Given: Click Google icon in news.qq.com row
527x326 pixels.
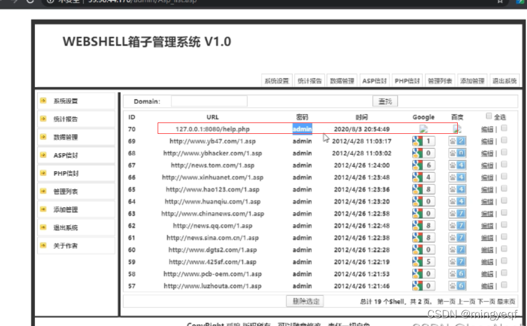Looking at the screenshot, I should tap(424, 226).
